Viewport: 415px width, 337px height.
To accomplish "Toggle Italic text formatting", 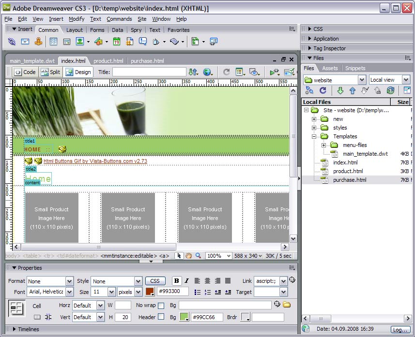I will pos(186,281).
